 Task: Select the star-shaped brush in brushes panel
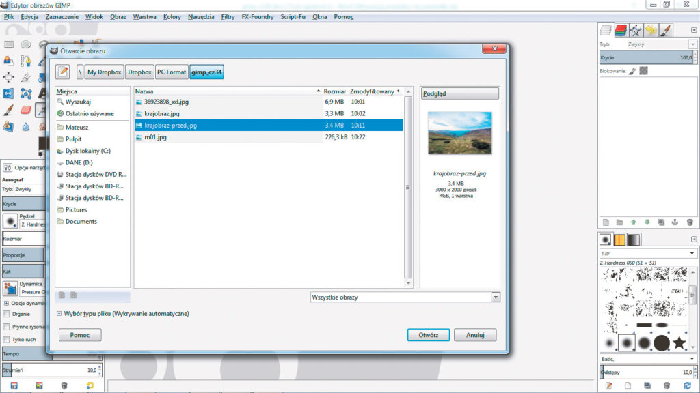pos(679,343)
